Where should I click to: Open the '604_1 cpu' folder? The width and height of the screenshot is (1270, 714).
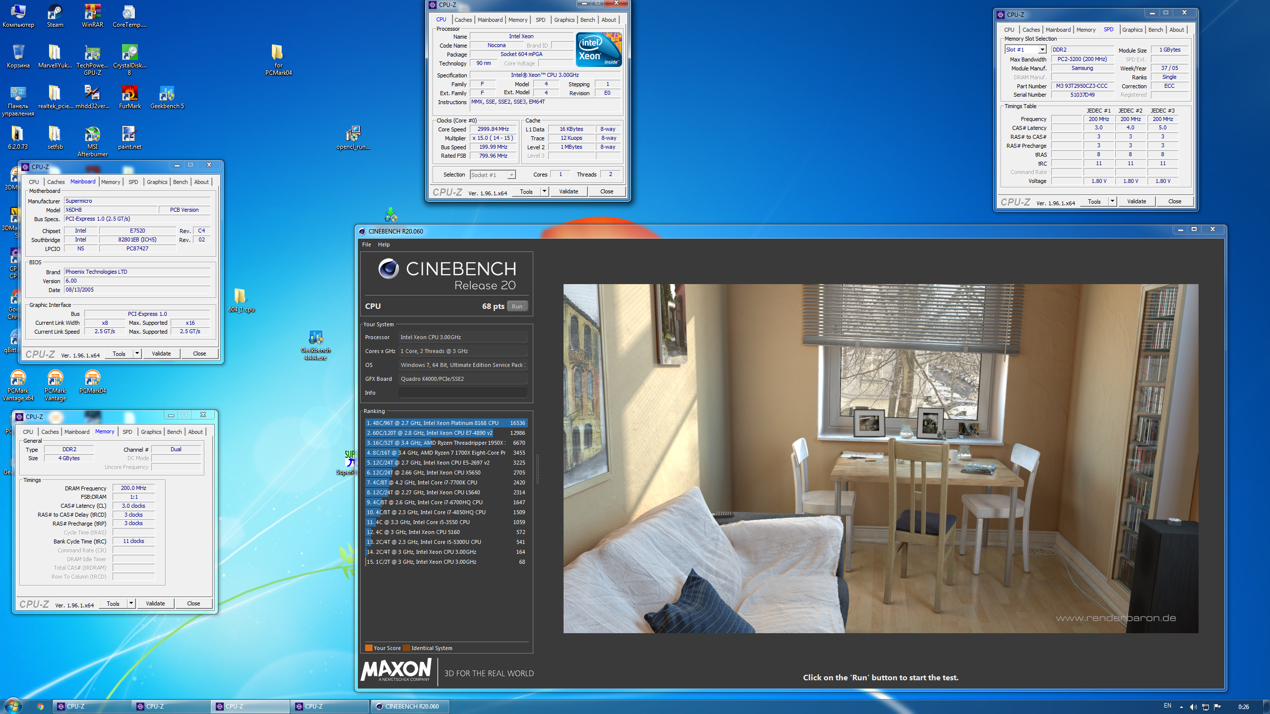tap(241, 300)
